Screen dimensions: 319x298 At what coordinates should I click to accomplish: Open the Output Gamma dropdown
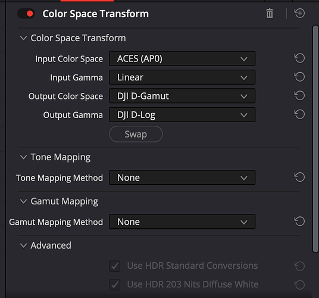click(x=182, y=114)
